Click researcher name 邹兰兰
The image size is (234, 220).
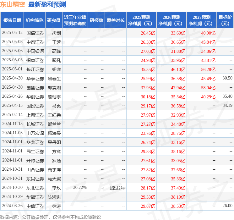coord(54,124)
